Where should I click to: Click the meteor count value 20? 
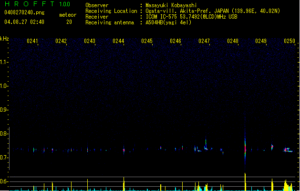69,22
